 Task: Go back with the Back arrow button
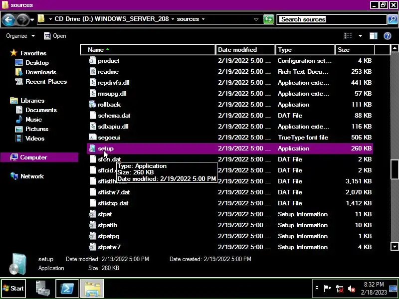(8, 19)
